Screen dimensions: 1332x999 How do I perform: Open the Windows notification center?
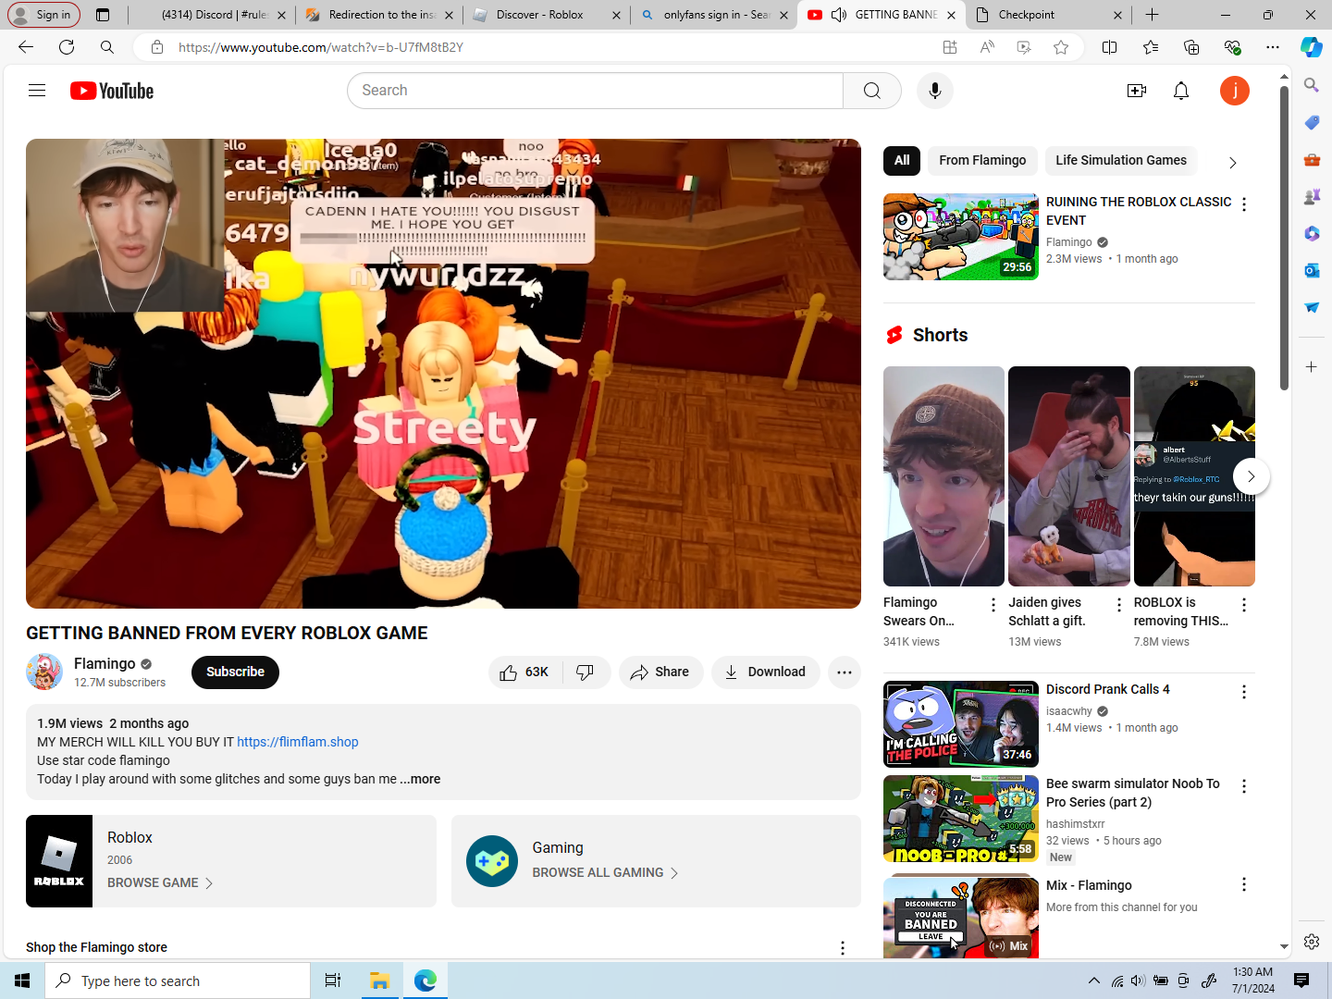(x=1301, y=980)
